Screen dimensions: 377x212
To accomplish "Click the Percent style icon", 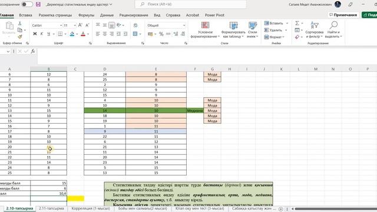I will 161,34.
